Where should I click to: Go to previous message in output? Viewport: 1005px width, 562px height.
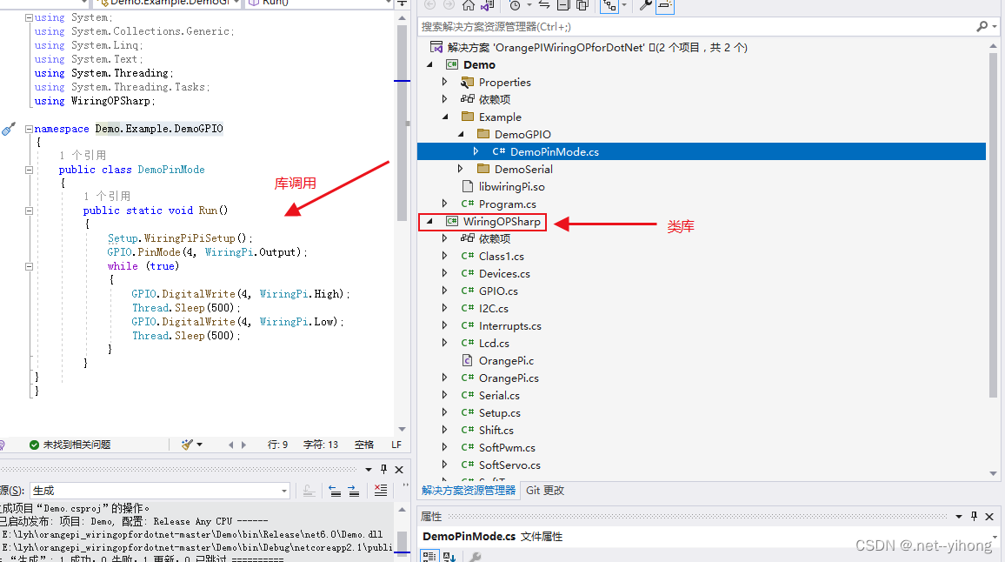click(335, 491)
